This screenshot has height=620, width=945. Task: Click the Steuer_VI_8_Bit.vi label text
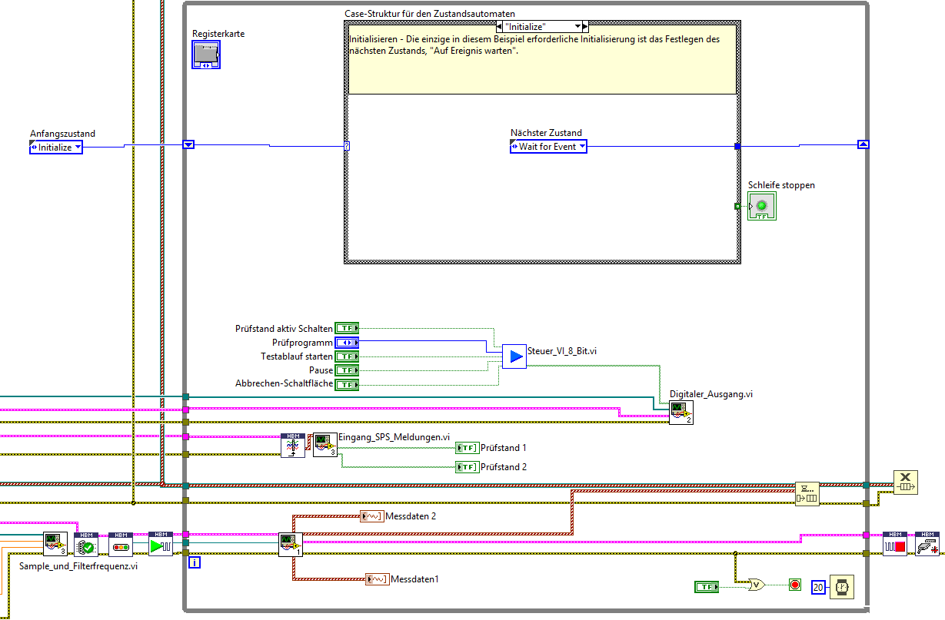point(563,351)
